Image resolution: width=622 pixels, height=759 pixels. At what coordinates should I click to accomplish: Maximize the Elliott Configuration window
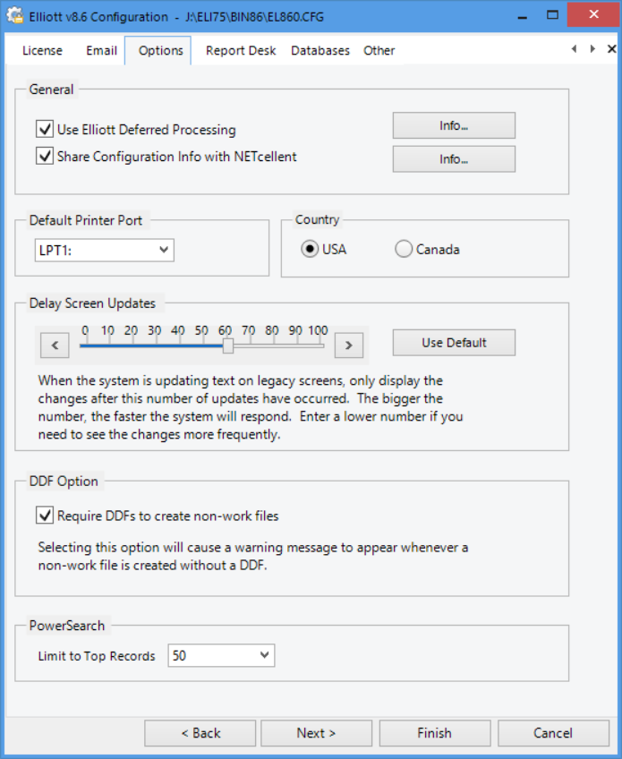coord(552,15)
